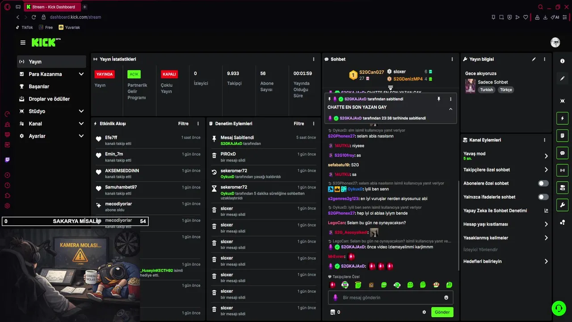Open Twitch icon in Opera sidebar
572x322 pixels.
[x=7, y=160]
